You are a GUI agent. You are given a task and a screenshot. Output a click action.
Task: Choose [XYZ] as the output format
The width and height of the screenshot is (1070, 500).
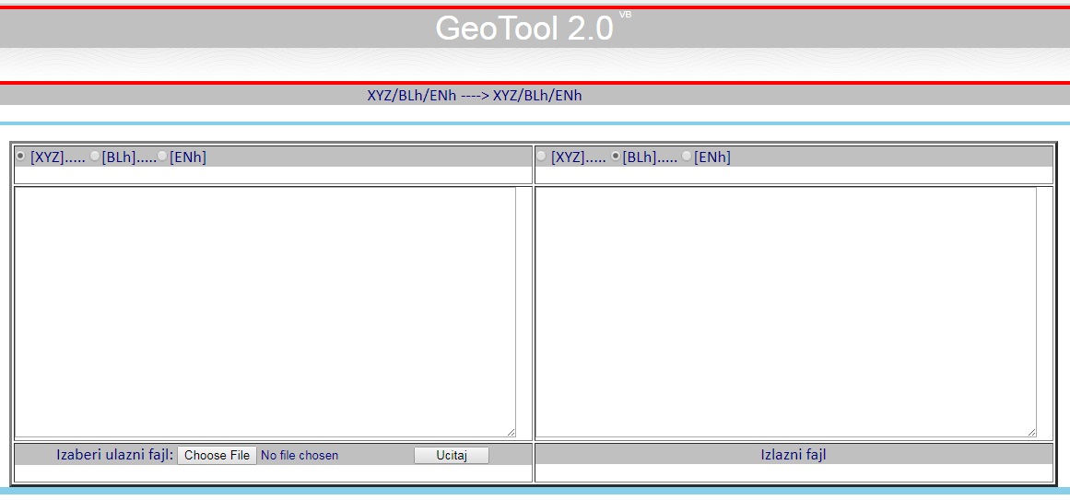541,157
